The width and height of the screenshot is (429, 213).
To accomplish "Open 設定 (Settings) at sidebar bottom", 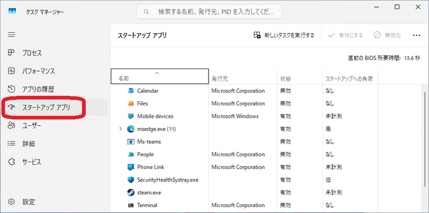I will point(55,202).
